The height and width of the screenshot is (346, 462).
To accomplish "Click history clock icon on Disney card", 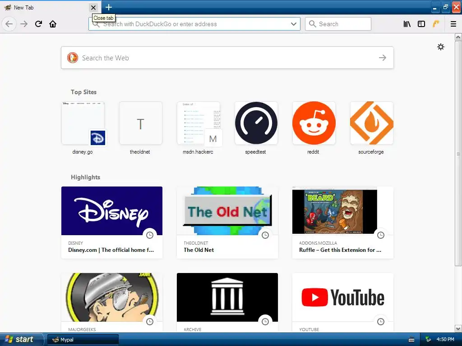I will [x=150, y=235].
